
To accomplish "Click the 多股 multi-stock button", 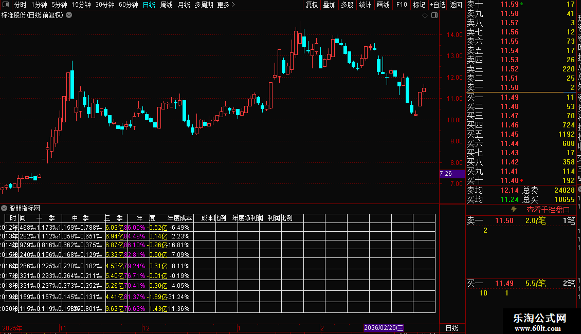I will [347, 5].
